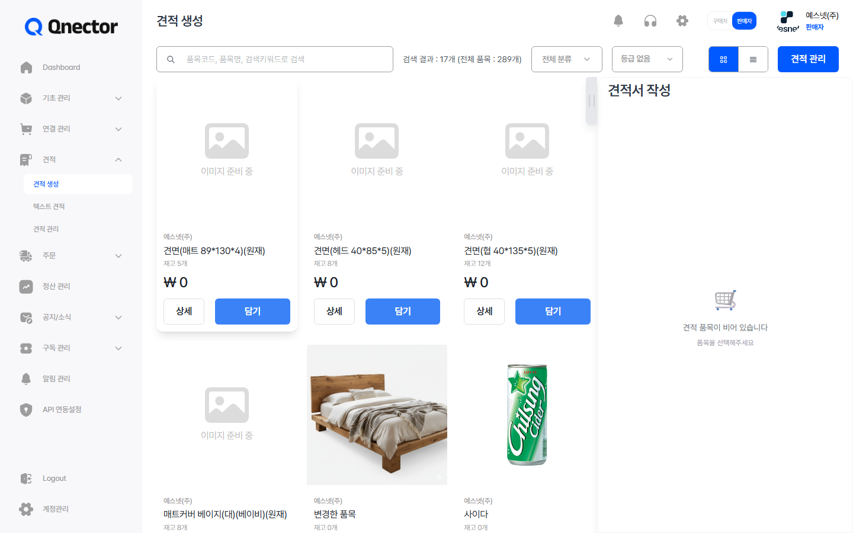Click the API 연동설정 shield icon

point(26,410)
